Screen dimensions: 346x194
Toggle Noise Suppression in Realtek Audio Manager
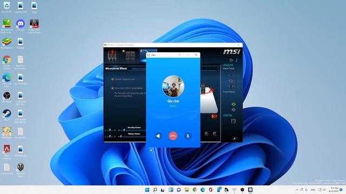tap(112, 79)
